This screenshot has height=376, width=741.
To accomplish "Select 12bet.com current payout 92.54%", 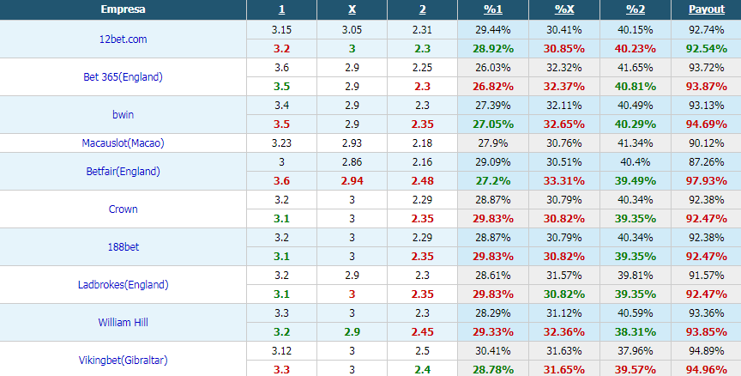I will click(707, 49).
